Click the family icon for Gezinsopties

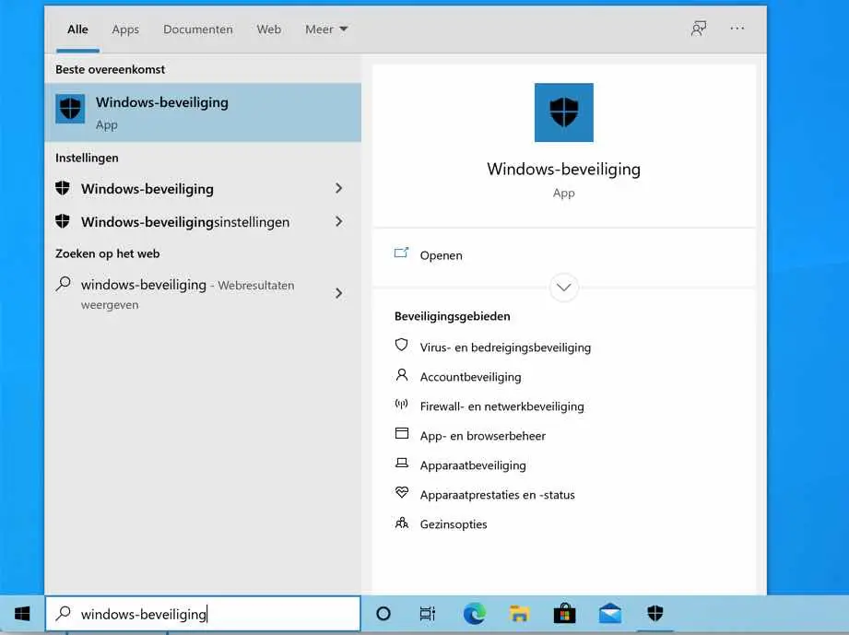(401, 523)
